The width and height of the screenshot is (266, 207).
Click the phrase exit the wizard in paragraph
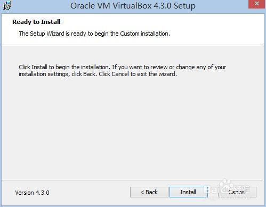click(x=157, y=74)
